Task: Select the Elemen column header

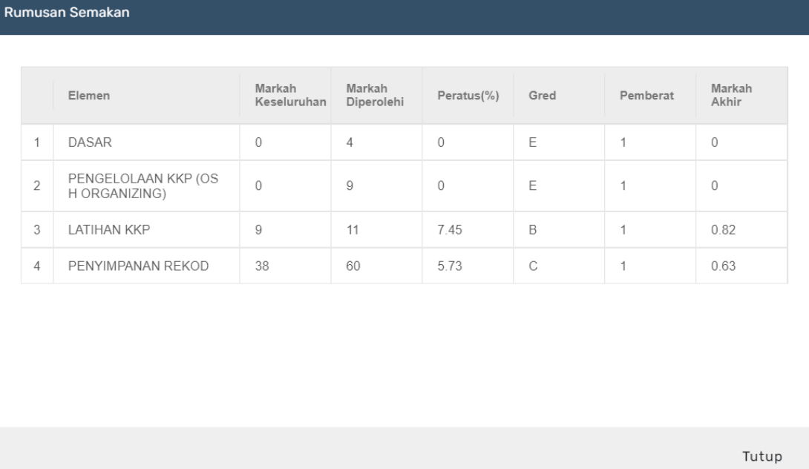Action: [89, 96]
